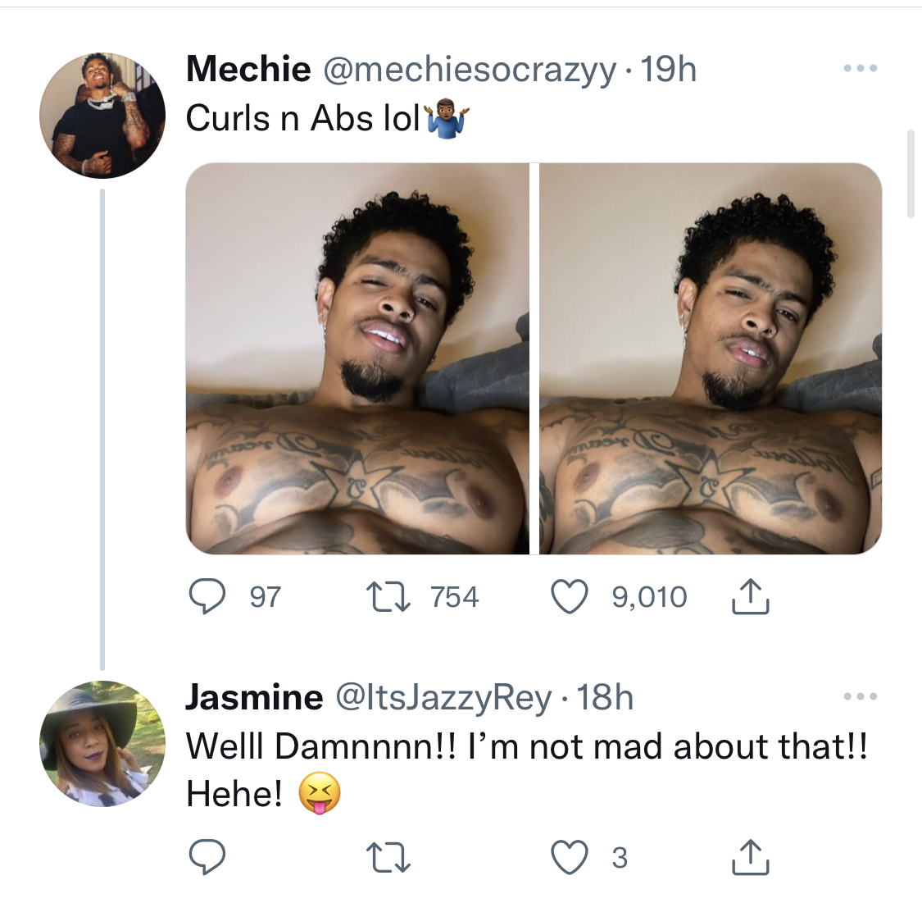Retweet Jasmine's reply
Viewport: 922px width, 903px height.
pos(388,857)
